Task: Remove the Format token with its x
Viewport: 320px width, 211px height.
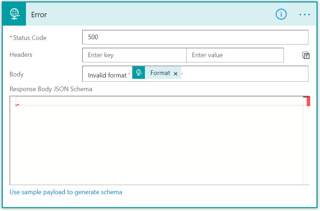Action: pos(175,74)
